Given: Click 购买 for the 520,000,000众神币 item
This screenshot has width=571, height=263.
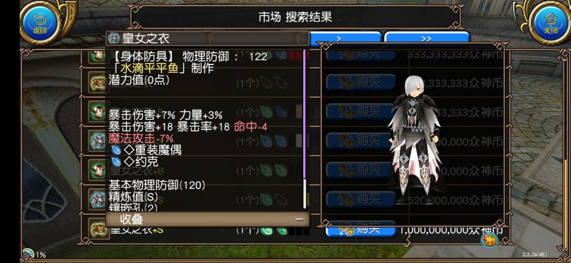Looking at the screenshot, I should coord(361,199).
